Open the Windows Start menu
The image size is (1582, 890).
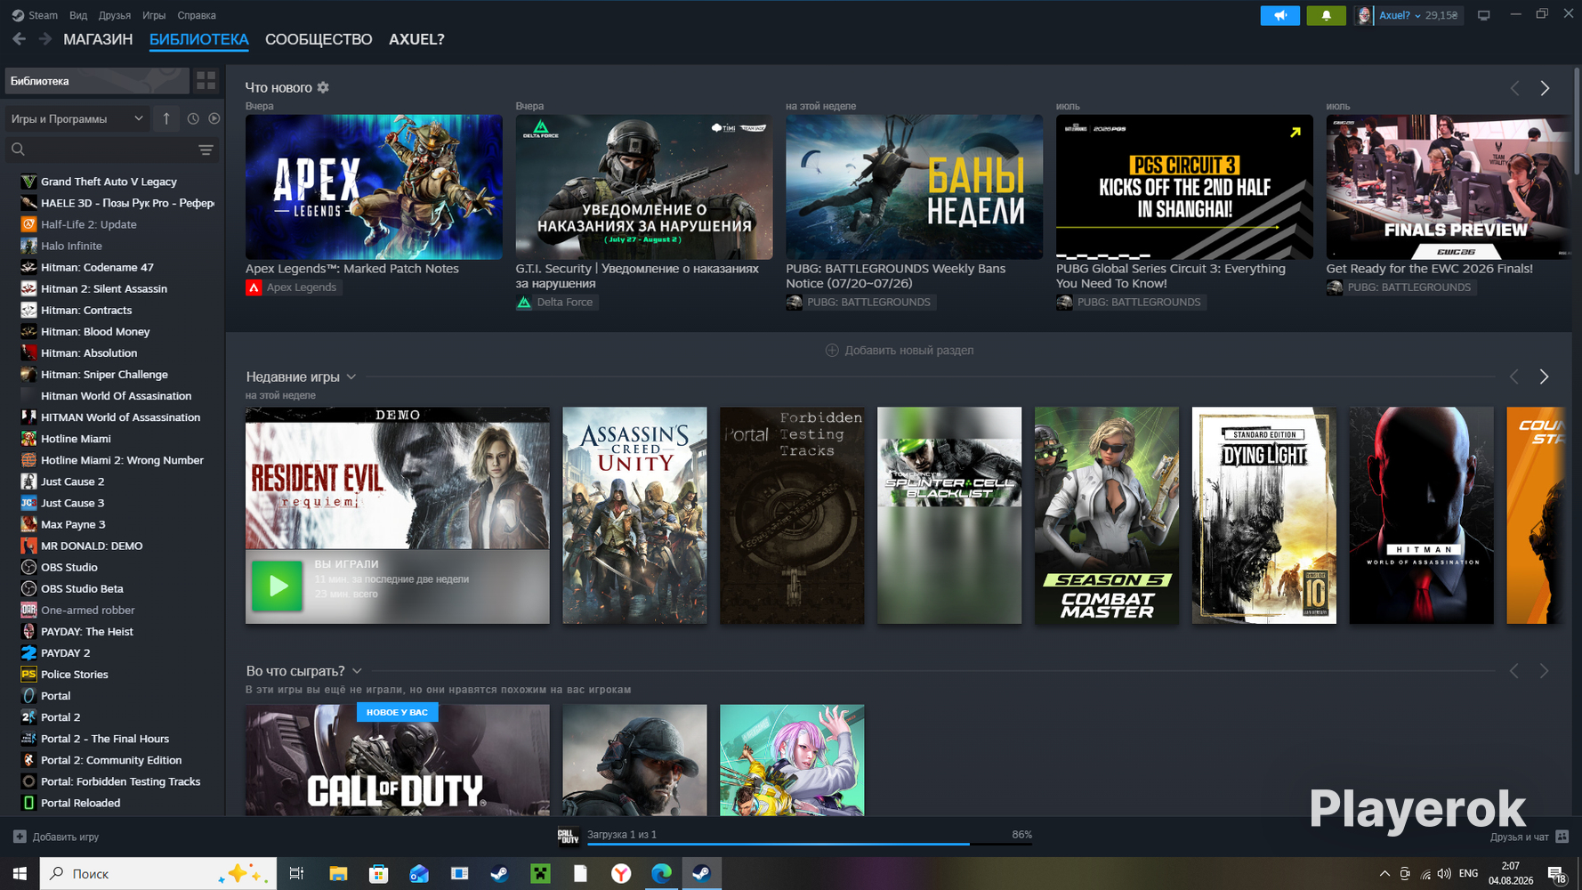(20, 873)
